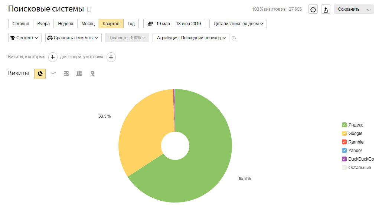379x207 pixels.
Task: Disable the Rambler legend checkbox
Action: pyautogui.click(x=344, y=142)
